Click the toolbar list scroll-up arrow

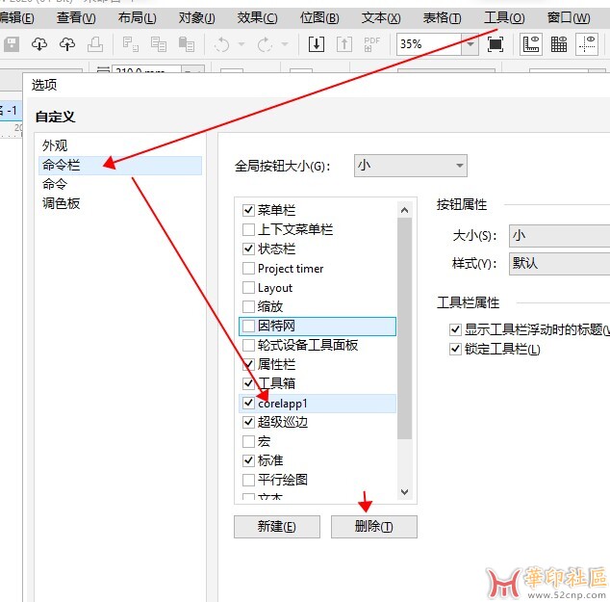tap(405, 210)
